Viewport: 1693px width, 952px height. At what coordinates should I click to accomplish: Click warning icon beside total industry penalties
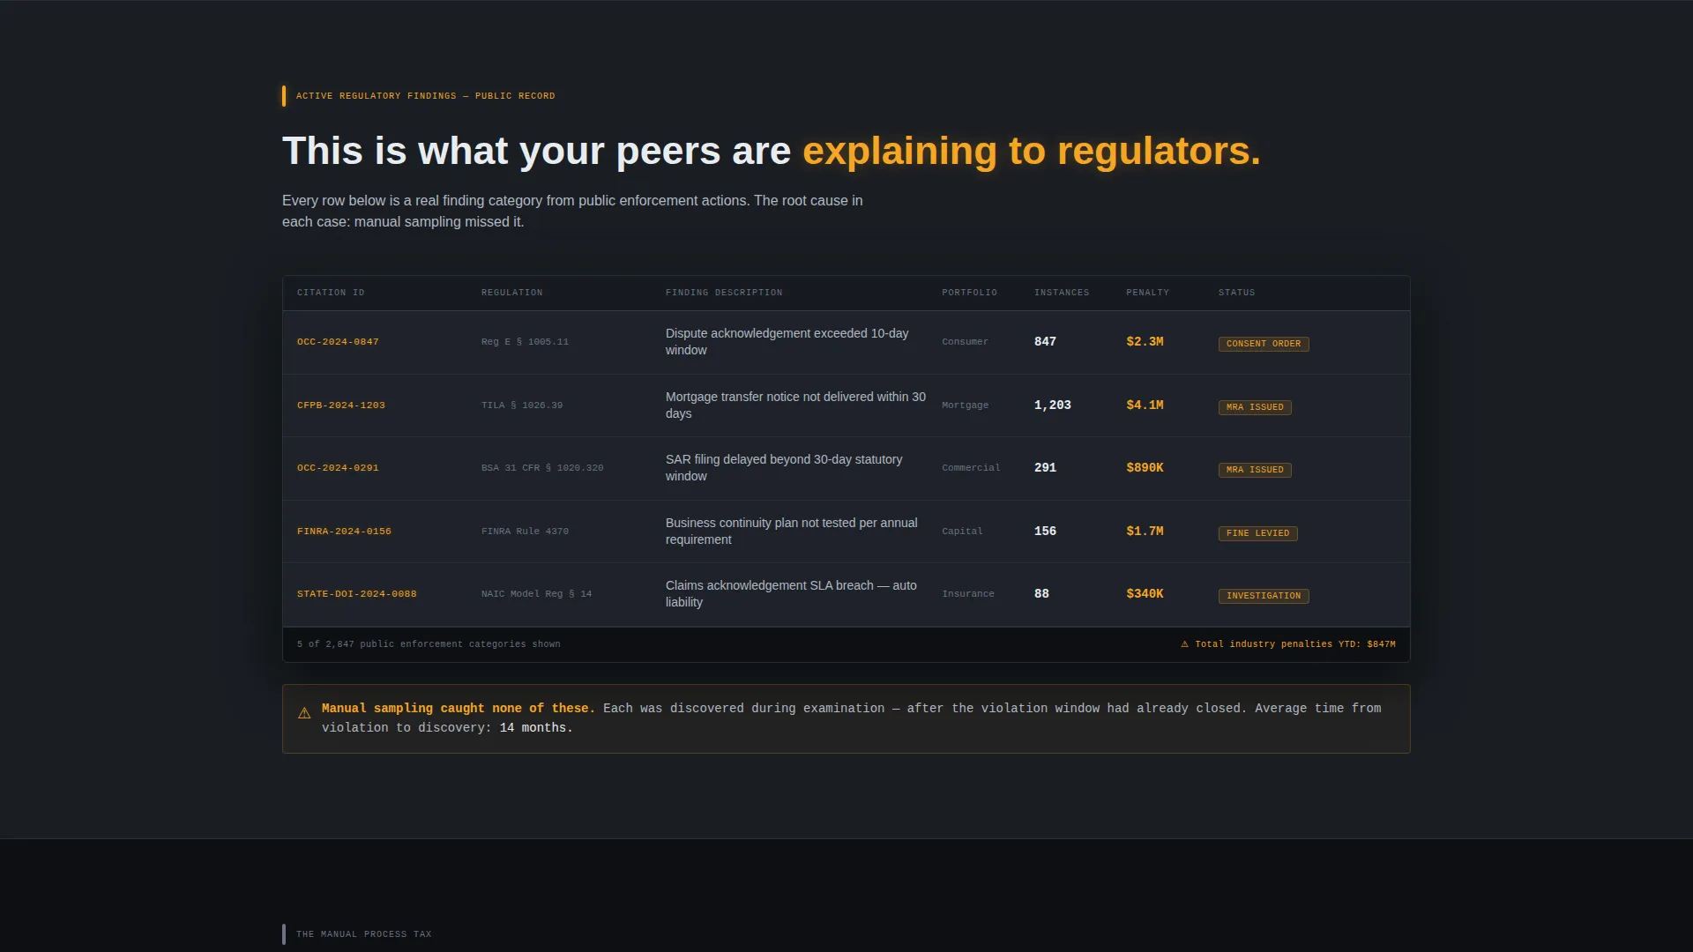point(1184,644)
